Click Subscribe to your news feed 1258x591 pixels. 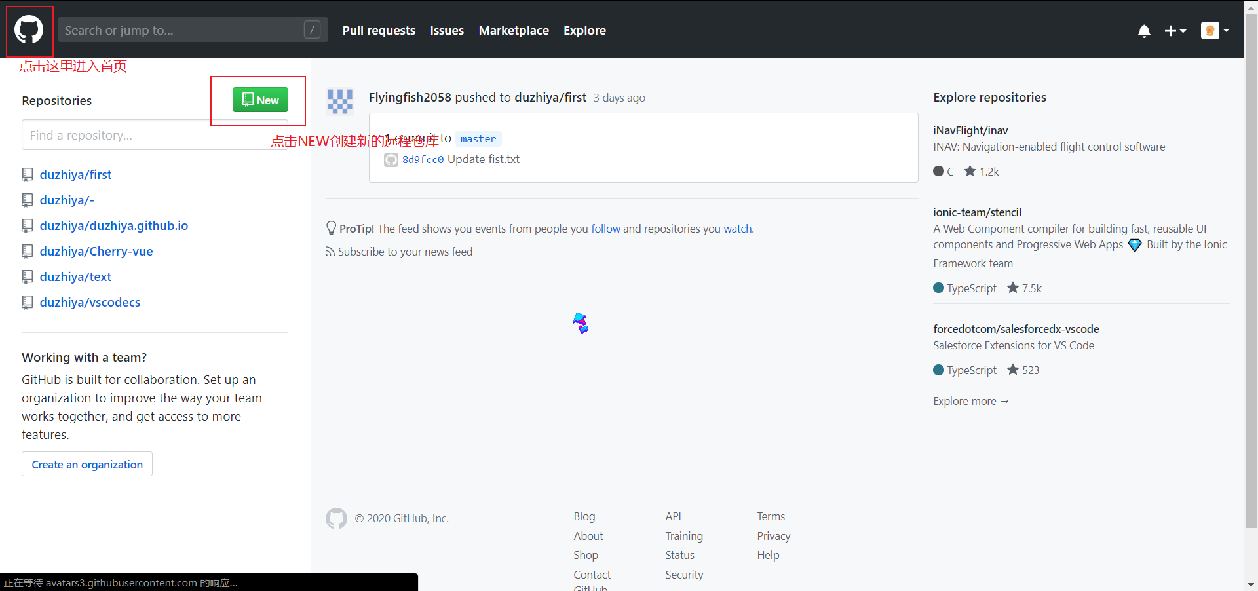pos(405,252)
